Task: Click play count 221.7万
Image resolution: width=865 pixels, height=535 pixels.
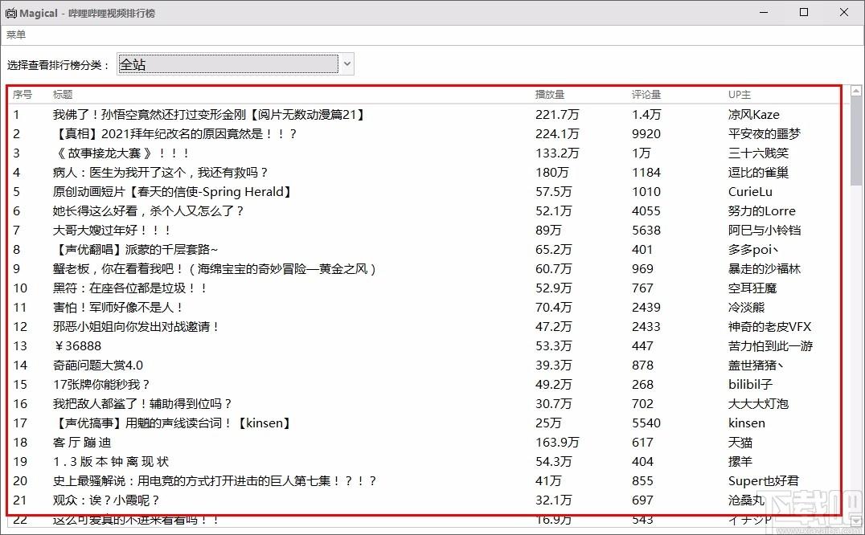Action: pyautogui.click(x=557, y=115)
